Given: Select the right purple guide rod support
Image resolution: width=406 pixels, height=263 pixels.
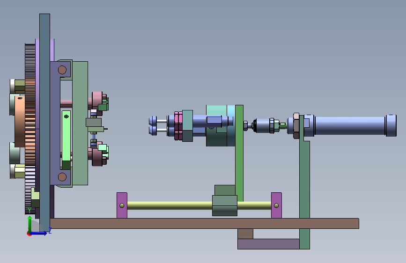Looking at the screenshot, I should pyautogui.click(x=276, y=205).
